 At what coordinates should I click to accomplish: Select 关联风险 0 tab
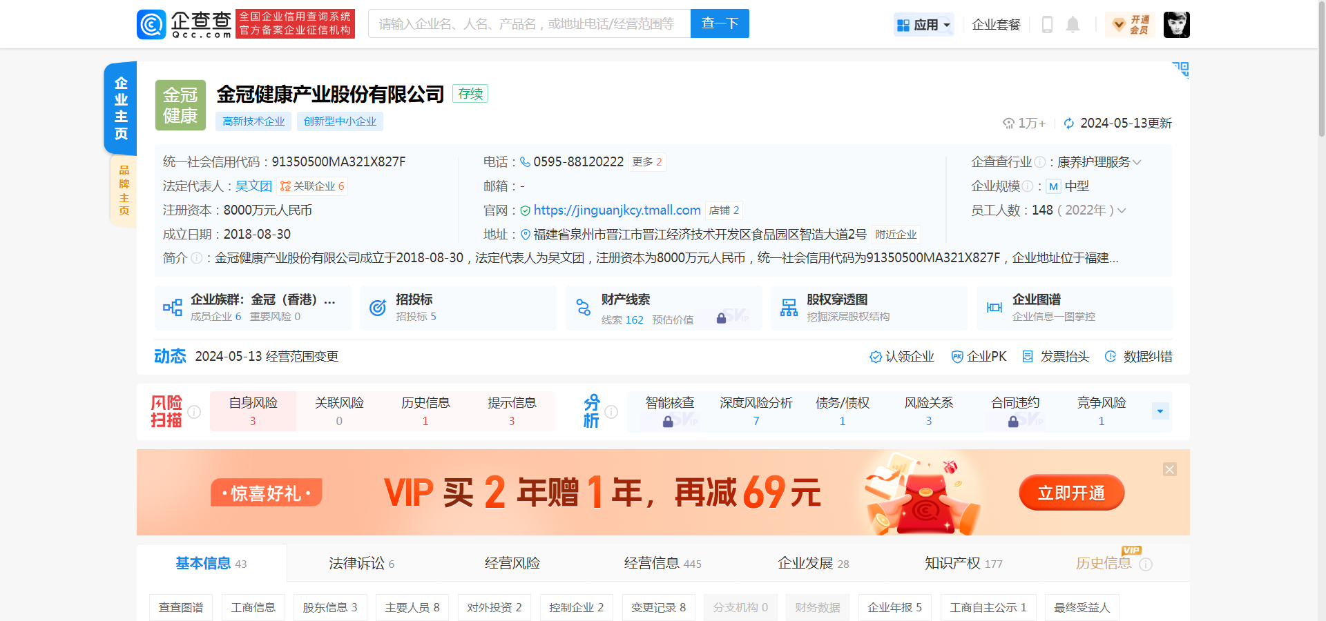[339, 411]
